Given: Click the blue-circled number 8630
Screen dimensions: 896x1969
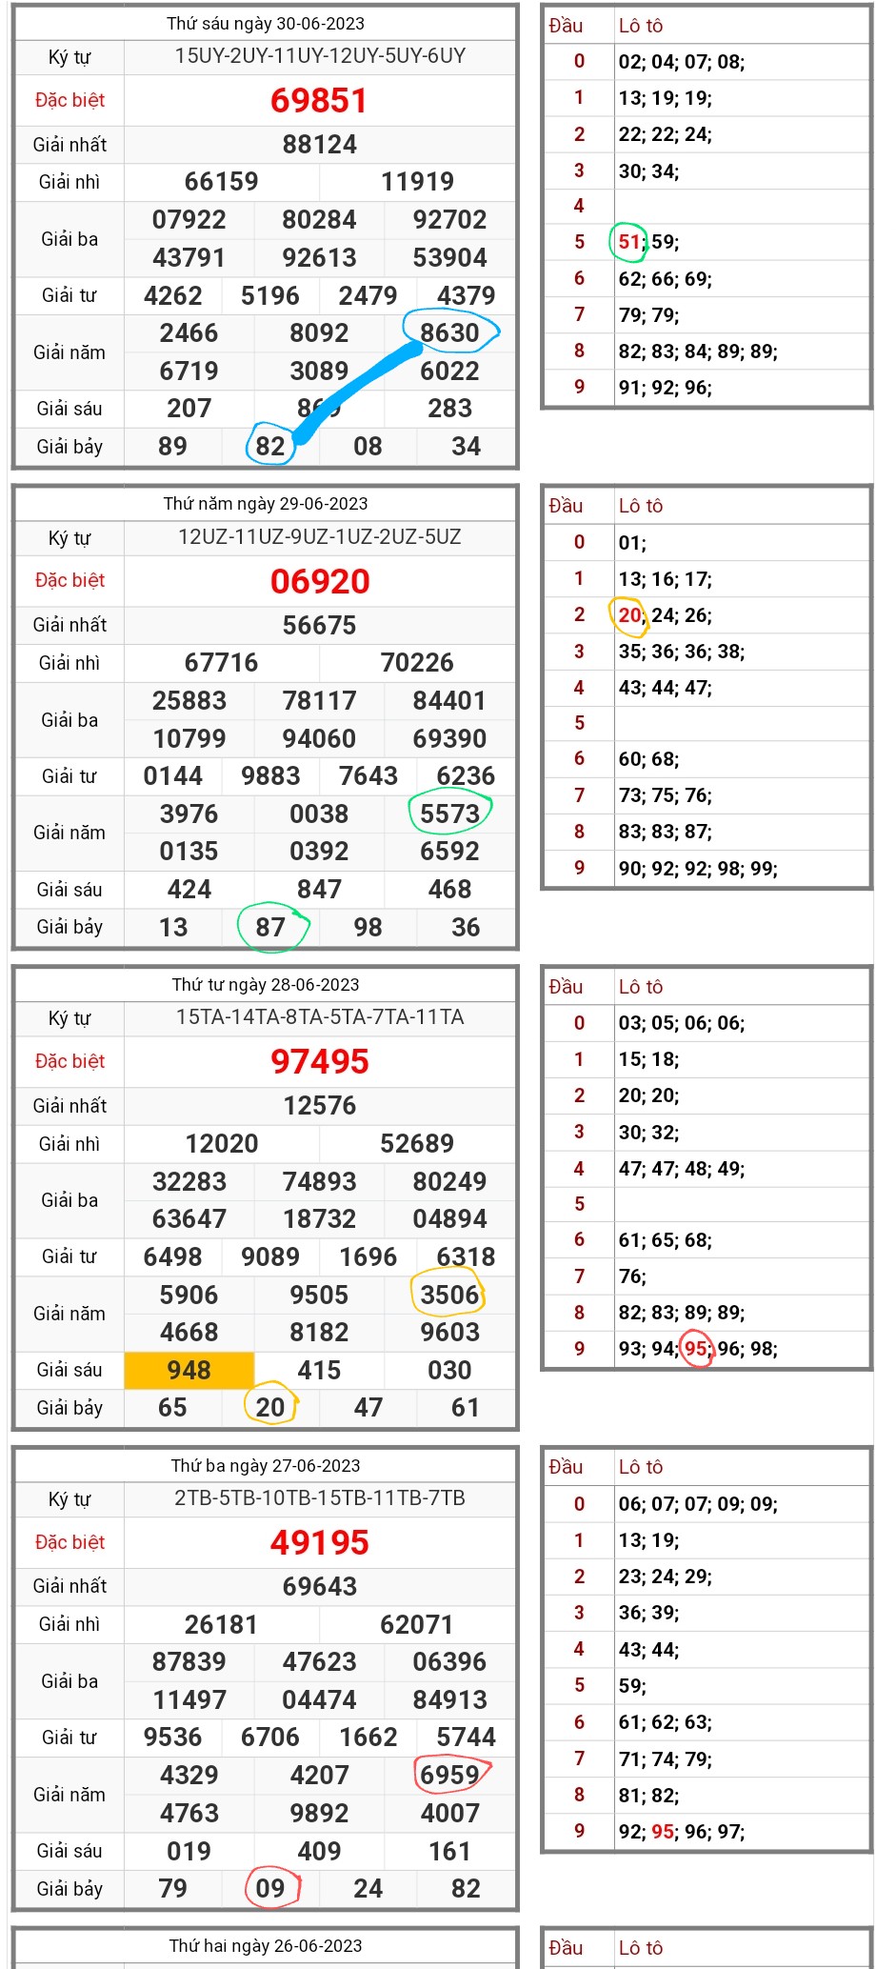Looking at the screenshot, I should click(449, 332).
